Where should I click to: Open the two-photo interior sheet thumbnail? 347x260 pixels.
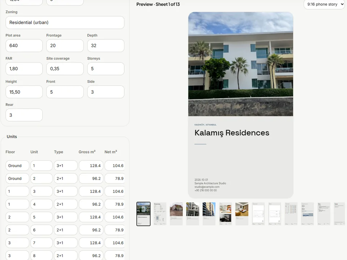pos(225,214)
